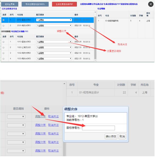155x157 pixels.
Task: Click 调整次序 link in 1033-同济大学(3) row
Action: click(78, 59)
